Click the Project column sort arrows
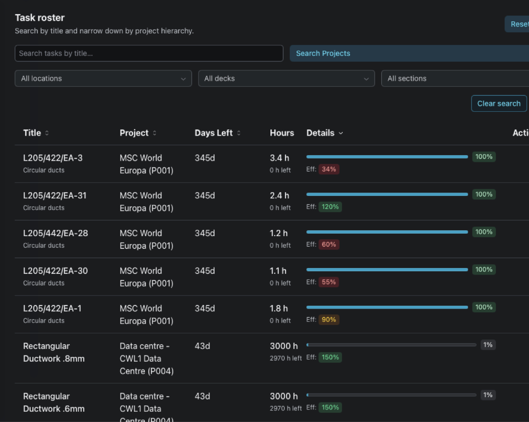 tap(154, 133)
